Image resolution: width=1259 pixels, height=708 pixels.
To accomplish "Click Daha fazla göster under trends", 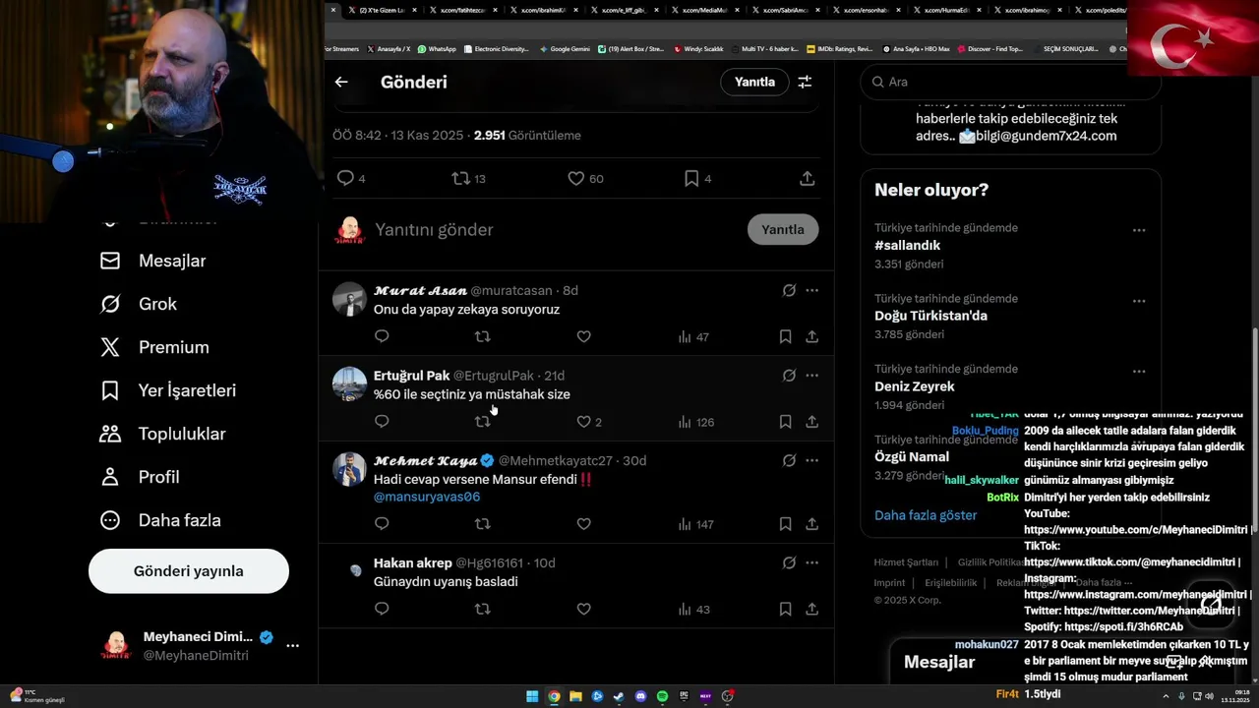I will click(926, 515).
